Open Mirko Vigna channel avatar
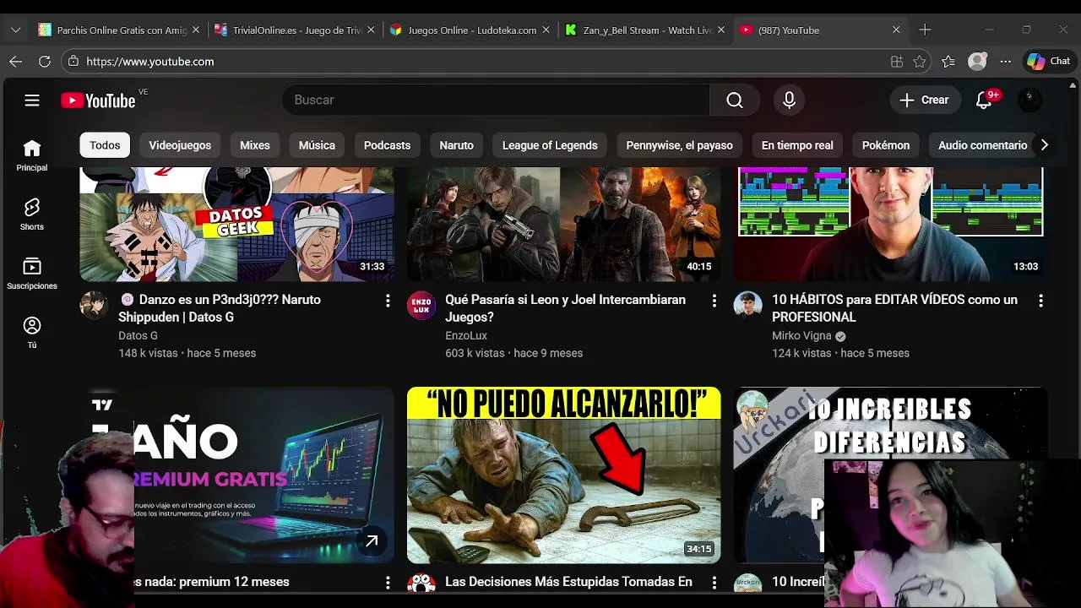The width and height of the screenshot is (1081, 608). coord(747,306)
